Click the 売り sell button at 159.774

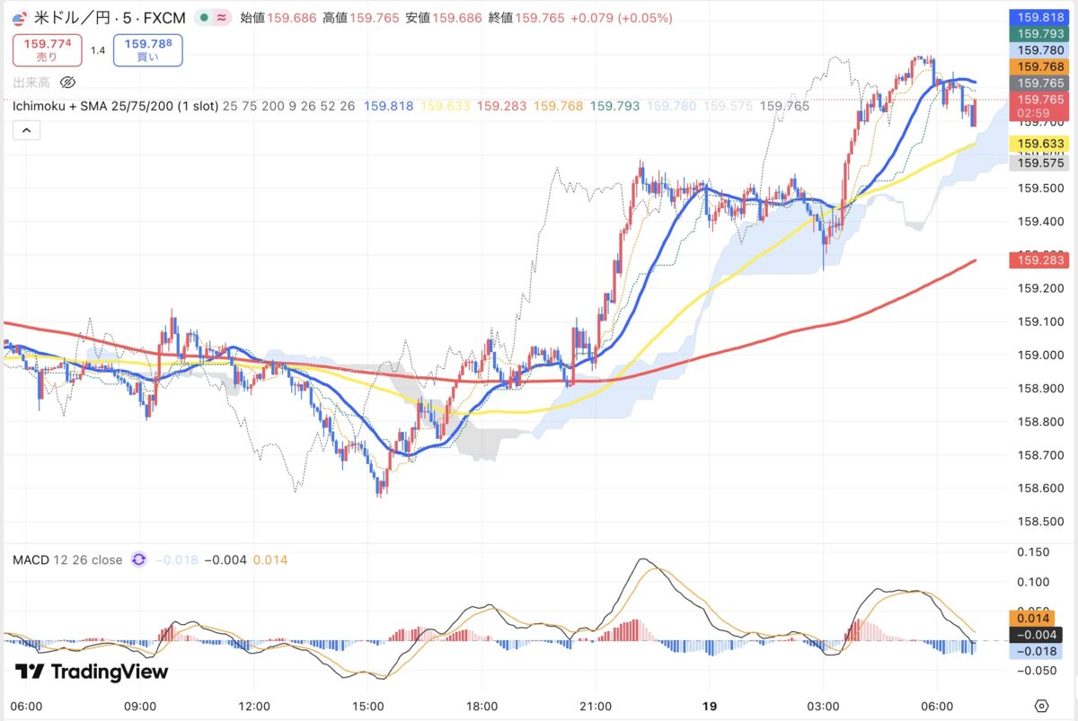pos(47,50)
